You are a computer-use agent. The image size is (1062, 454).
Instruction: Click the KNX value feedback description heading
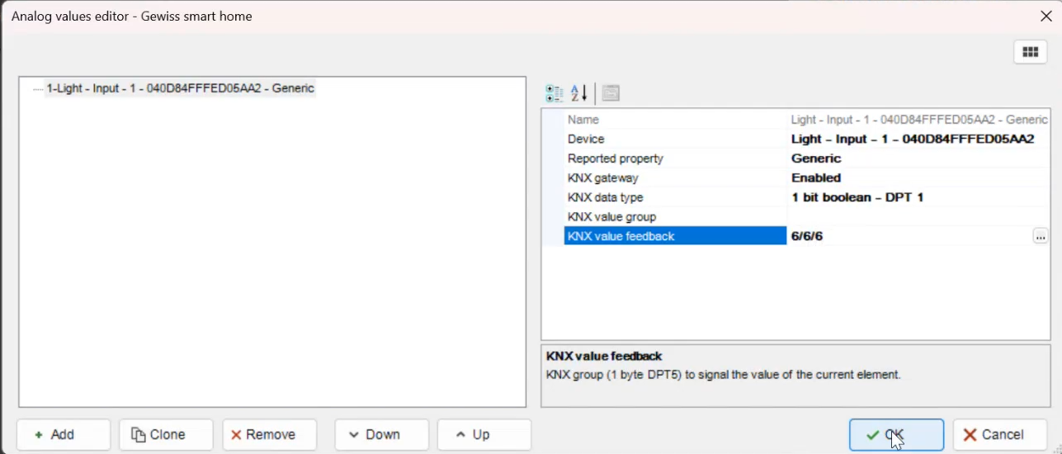click(x=604, y=357)
